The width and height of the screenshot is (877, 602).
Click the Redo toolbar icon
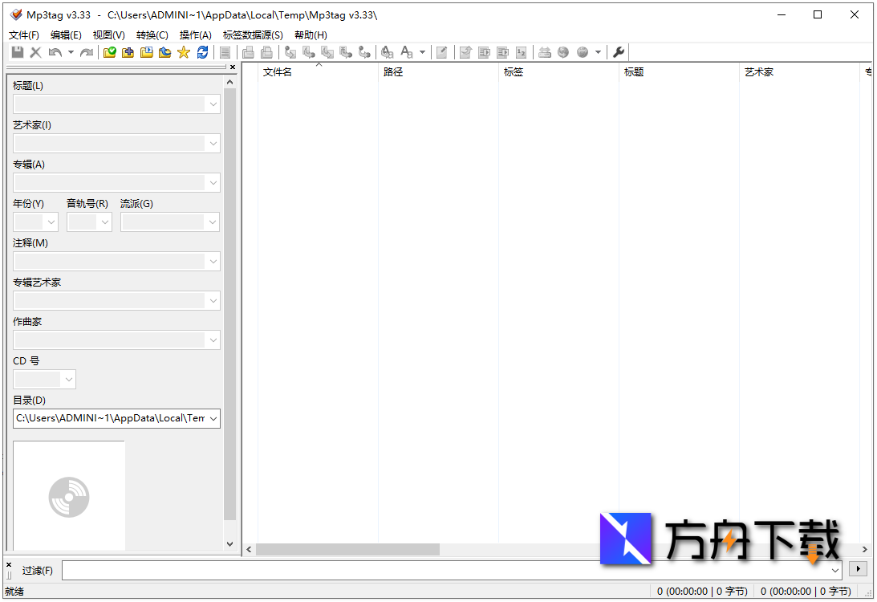[x=87, y=52]
